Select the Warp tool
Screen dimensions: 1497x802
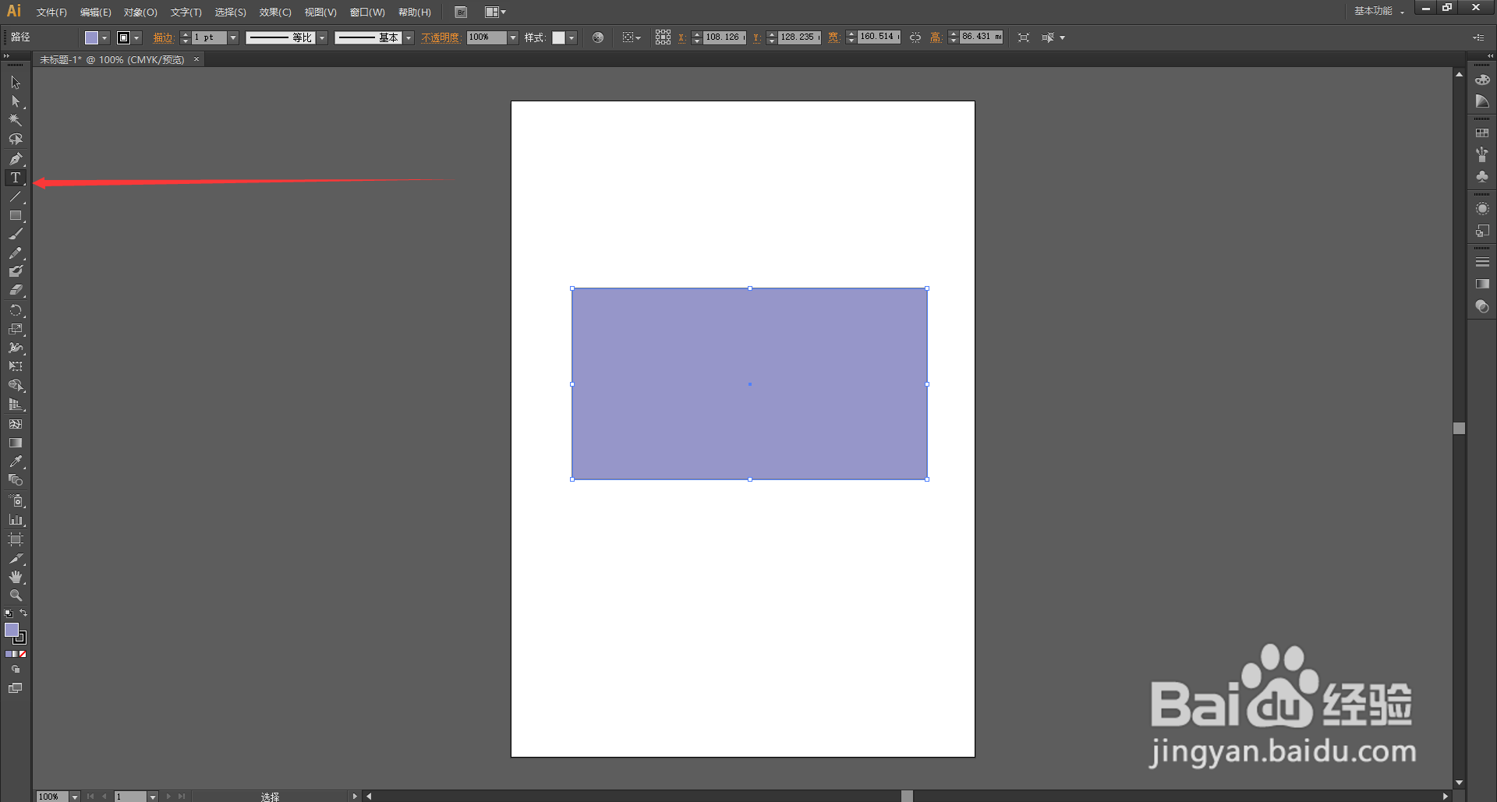(16, 348)
